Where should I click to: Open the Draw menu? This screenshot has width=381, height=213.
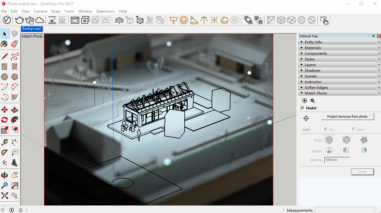[x=56, y=11]
